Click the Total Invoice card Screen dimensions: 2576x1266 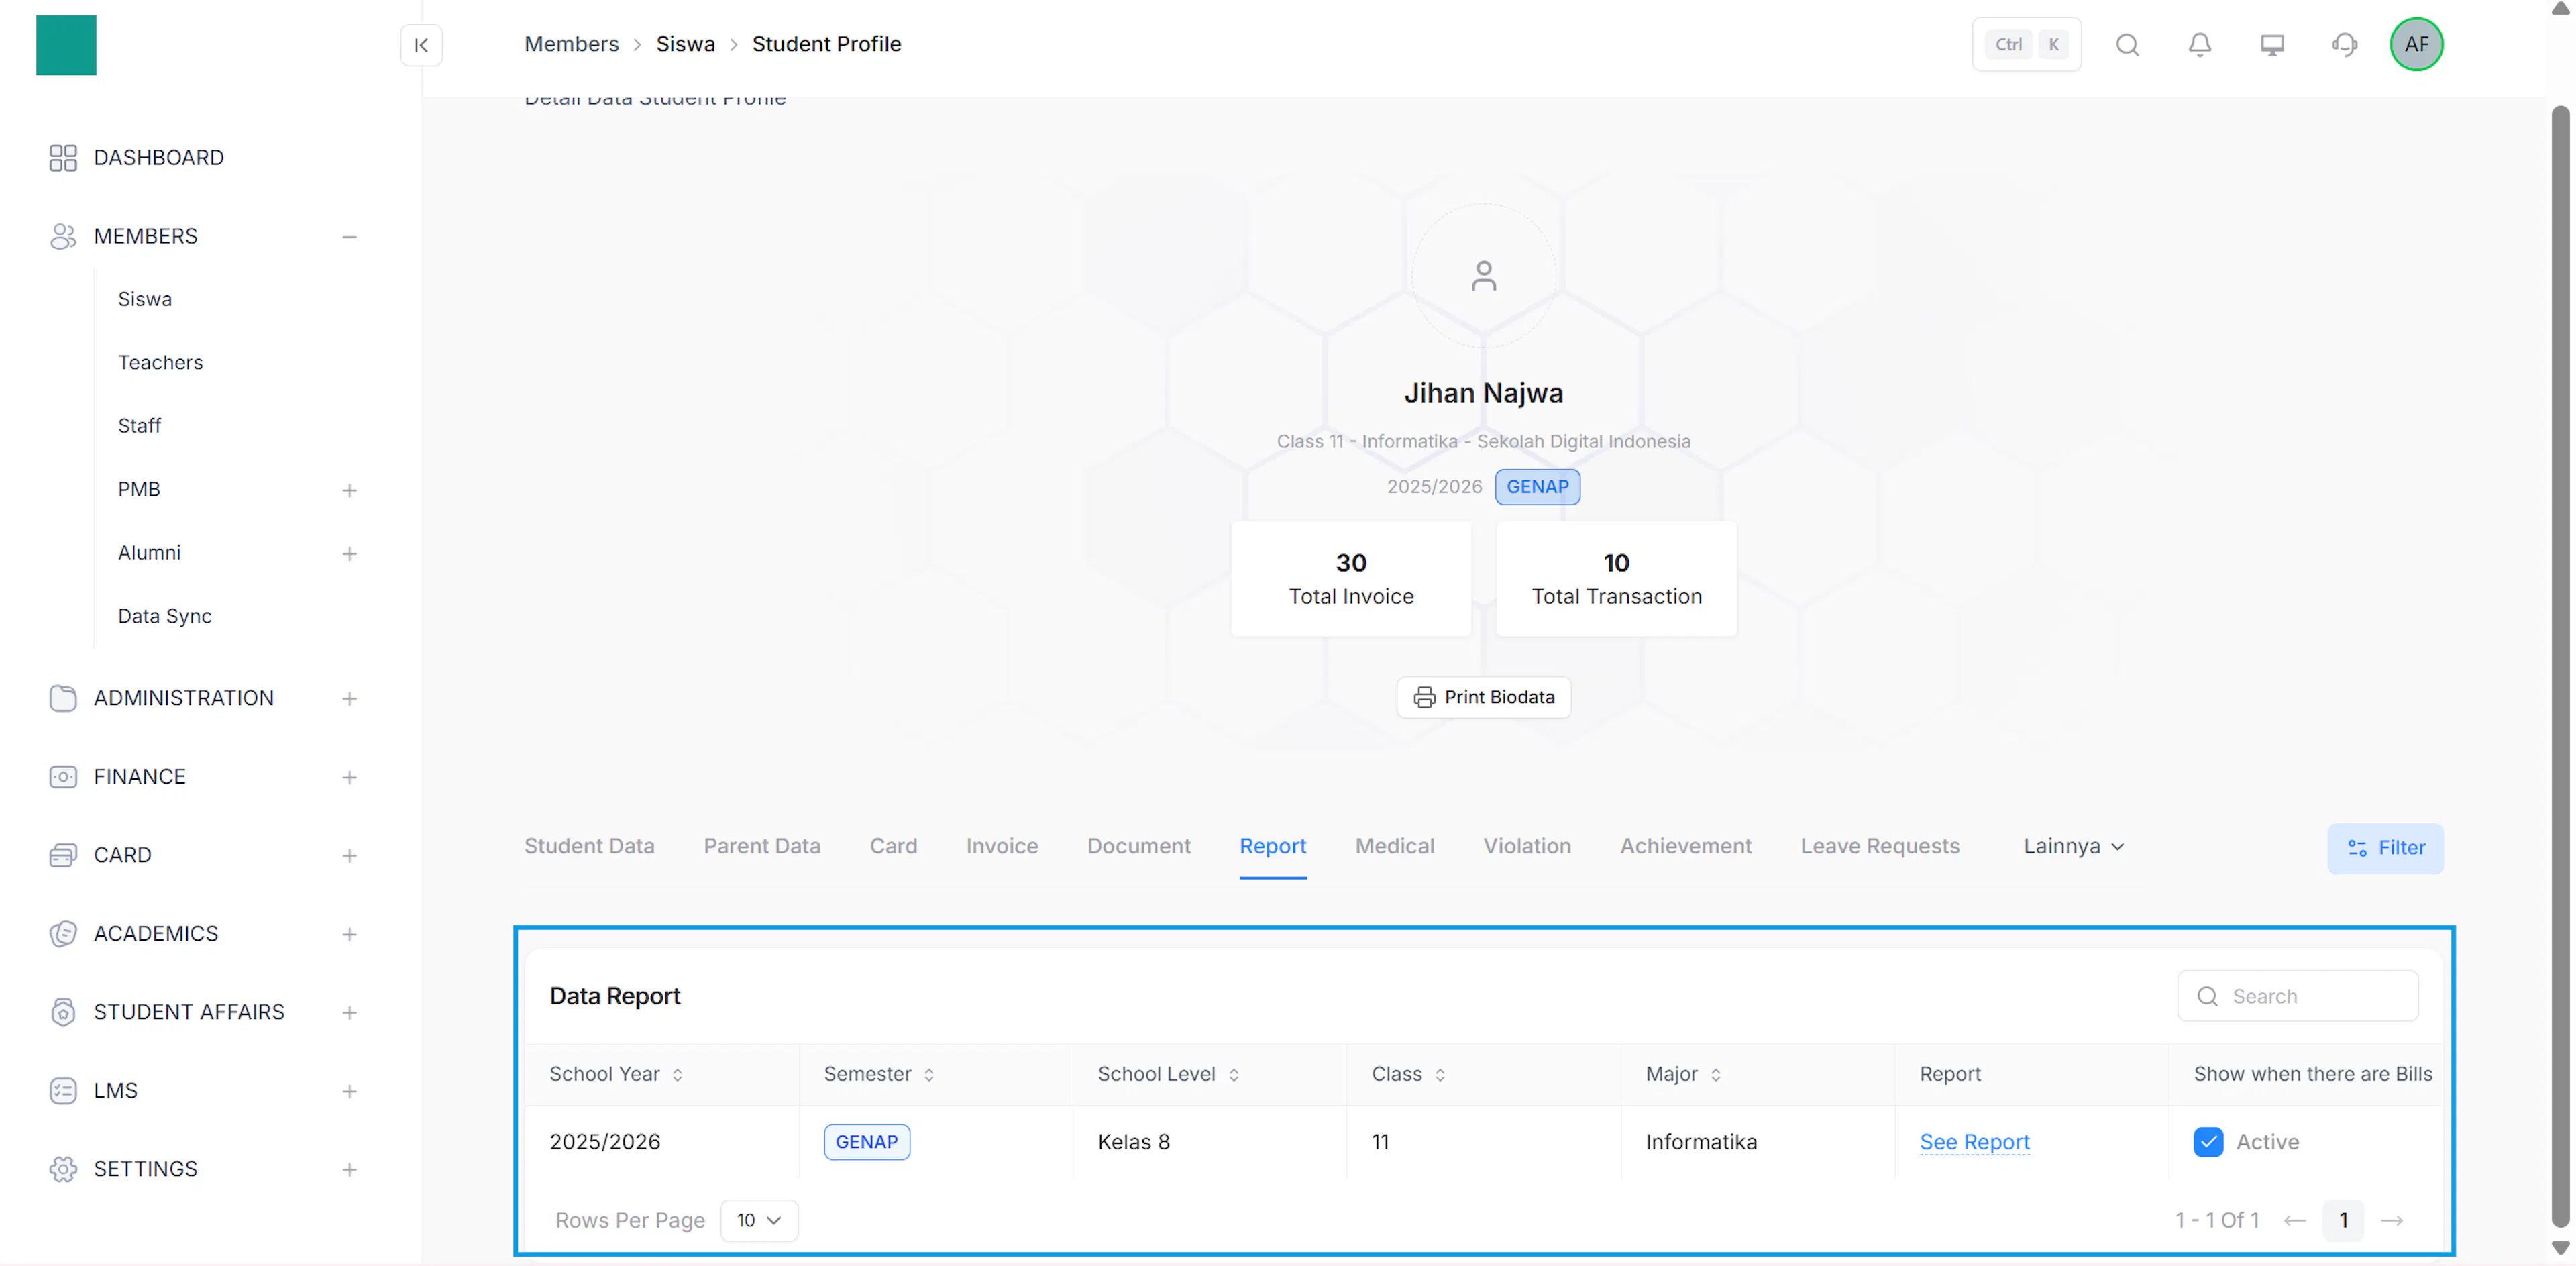1350,580
